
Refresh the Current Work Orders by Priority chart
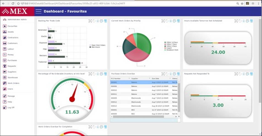tap(167, 21)
